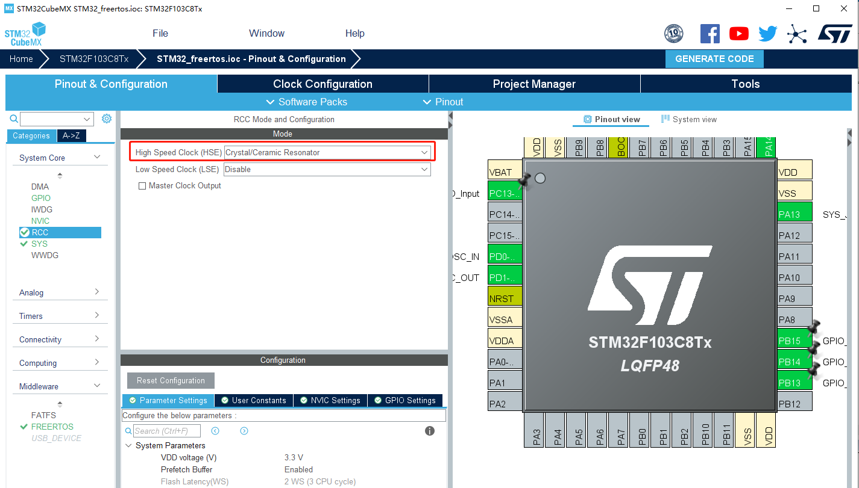This screenshot has width=859, height=488.
Task: Expand the Computing category
Action: click(97, 362)
